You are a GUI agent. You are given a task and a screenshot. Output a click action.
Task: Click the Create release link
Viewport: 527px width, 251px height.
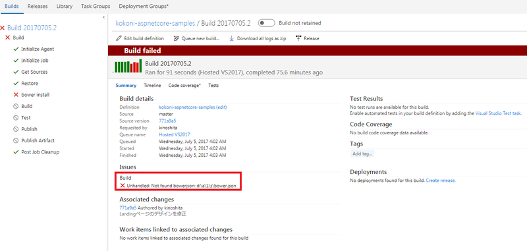coord(440,181)
